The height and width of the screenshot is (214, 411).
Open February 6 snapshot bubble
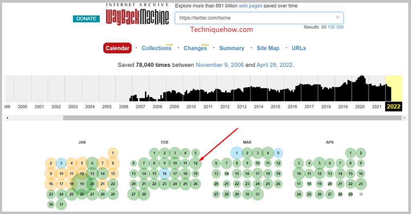(134, 163)
